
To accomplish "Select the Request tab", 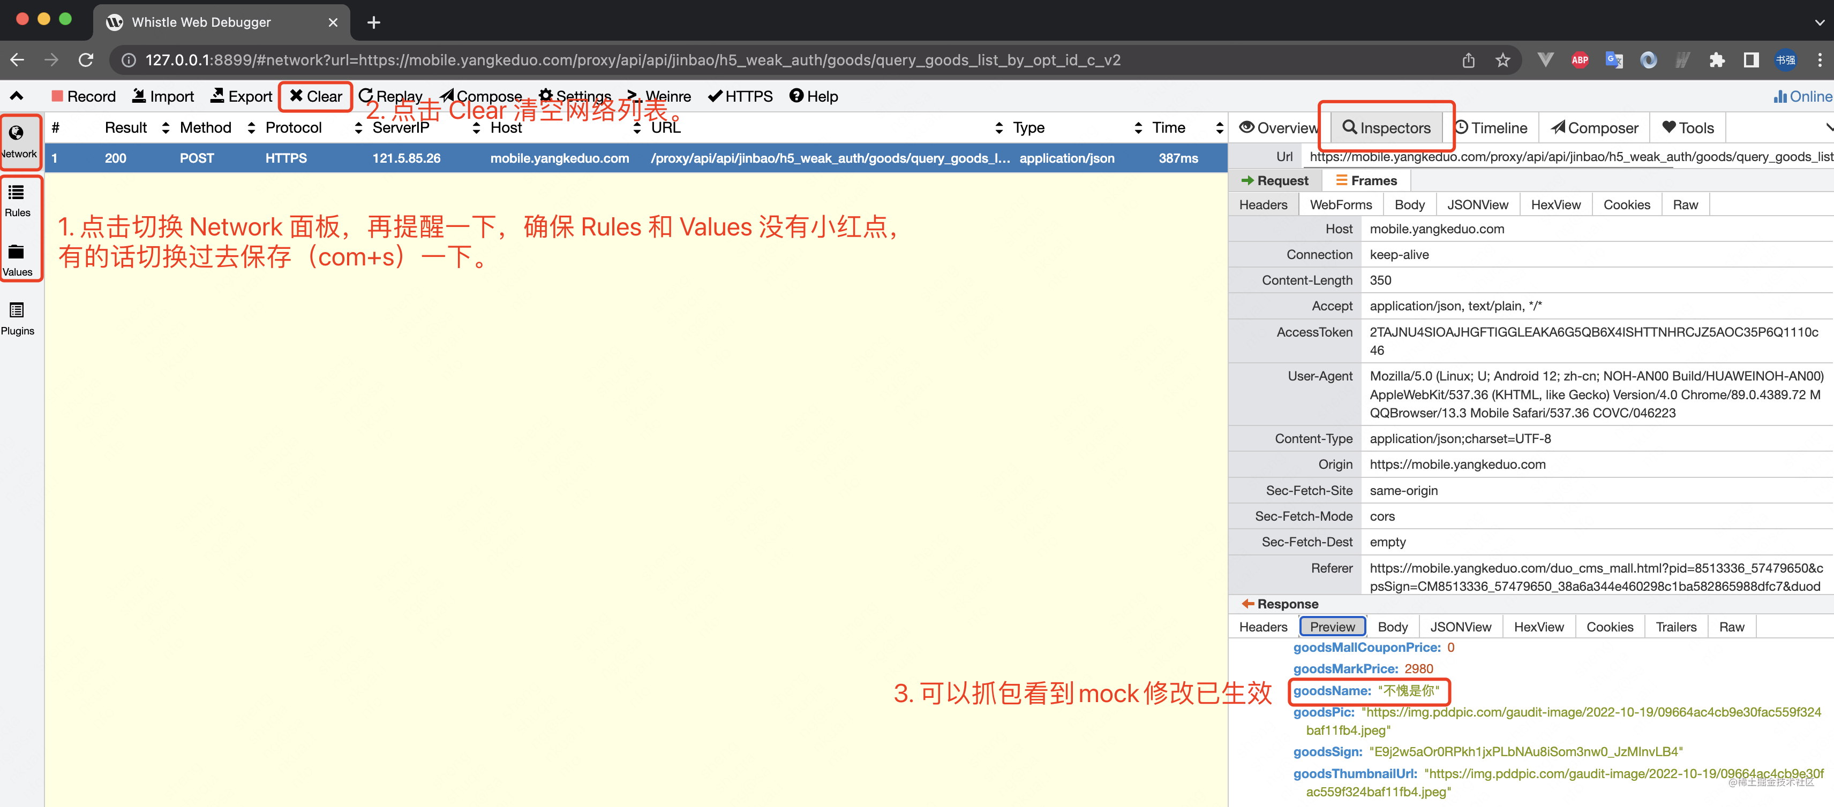I will tap(1275, 180).
